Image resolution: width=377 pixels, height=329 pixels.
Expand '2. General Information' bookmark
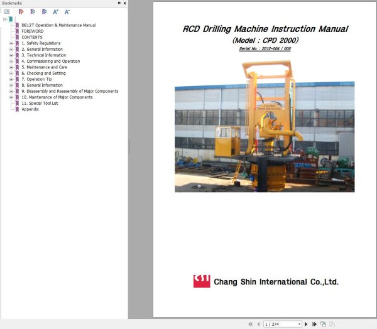[x=11, y=50]
